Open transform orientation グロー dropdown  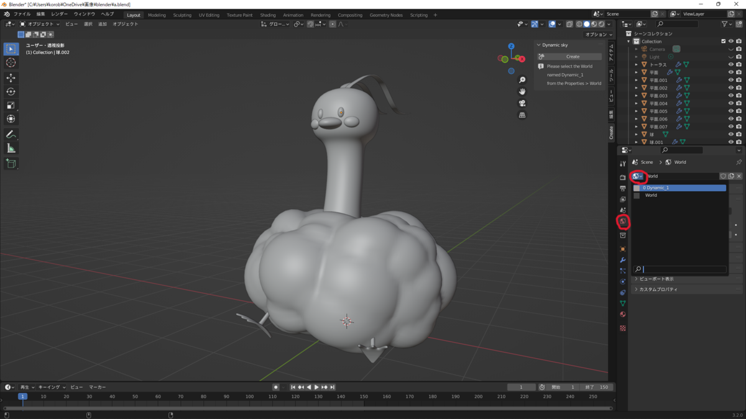click(275, 24)
